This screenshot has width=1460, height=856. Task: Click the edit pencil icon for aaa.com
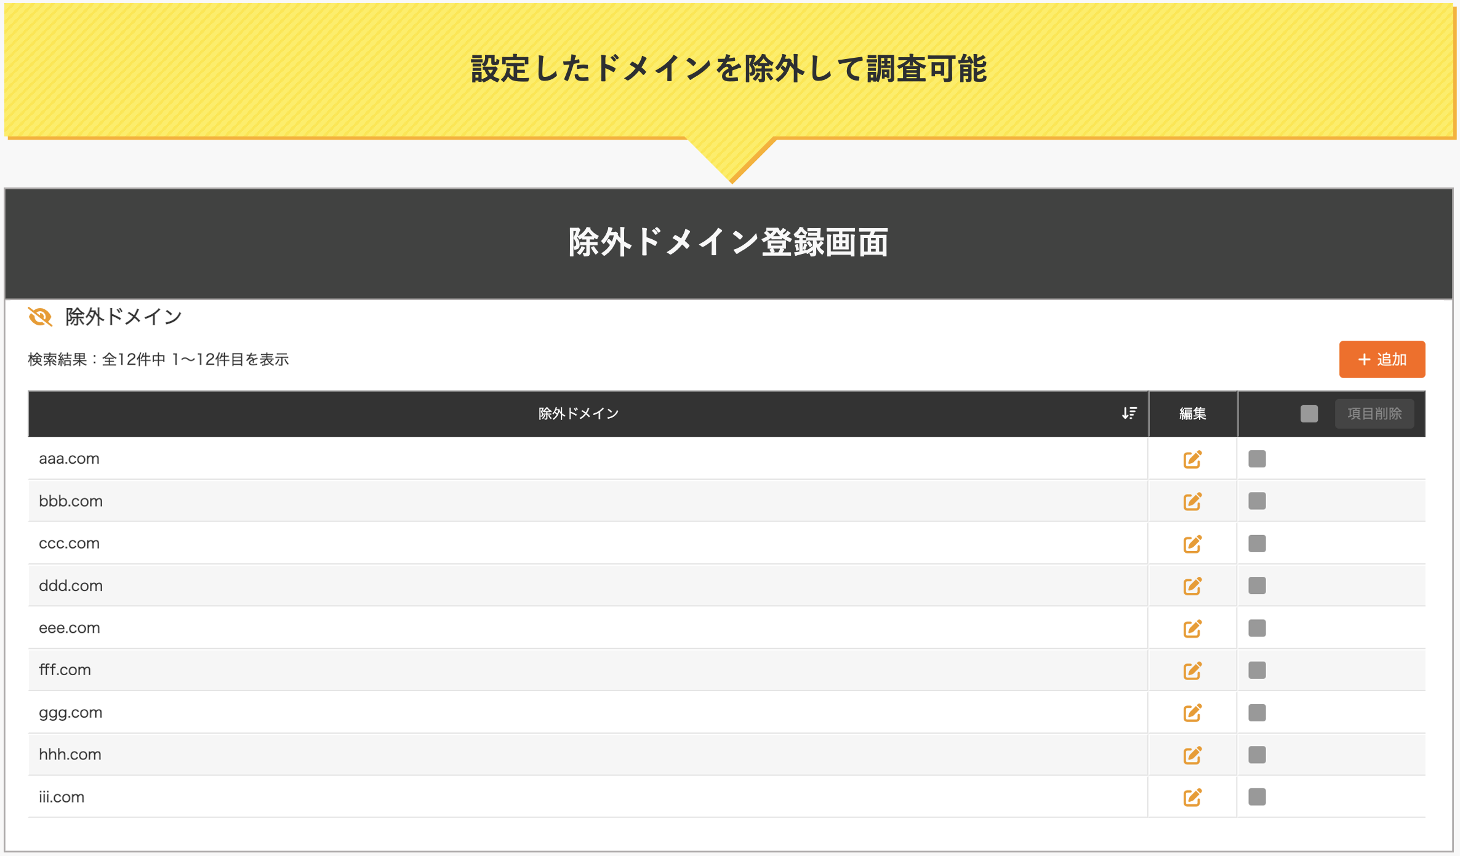click(x=1192, y=459)
